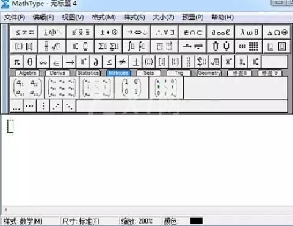Insert the centered horizontal ellipsis
This screenshot has height=226, width=293.
(30, 106)
